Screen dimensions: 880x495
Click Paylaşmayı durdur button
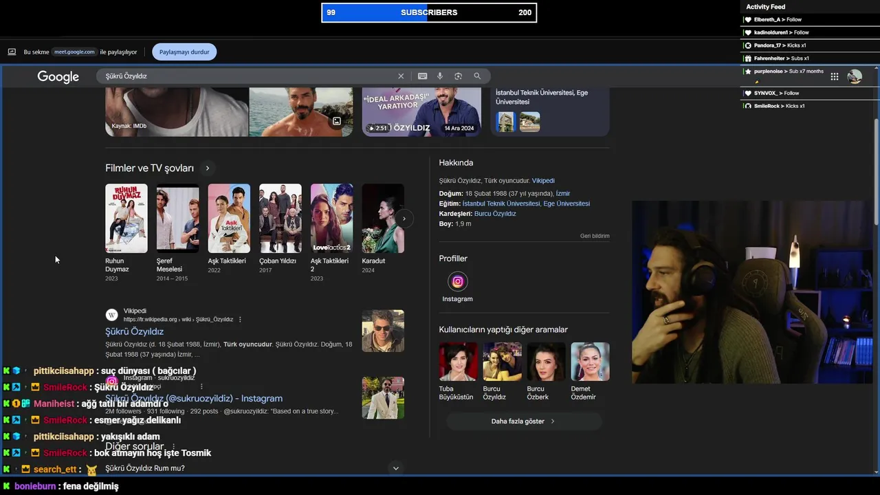(184, 52)
